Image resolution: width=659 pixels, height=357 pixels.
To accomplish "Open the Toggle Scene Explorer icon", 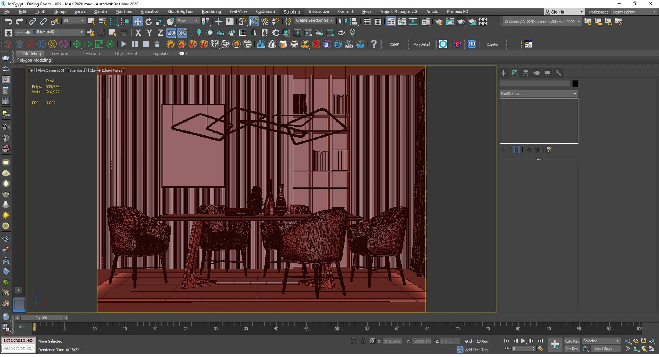I will coord(367,21).
